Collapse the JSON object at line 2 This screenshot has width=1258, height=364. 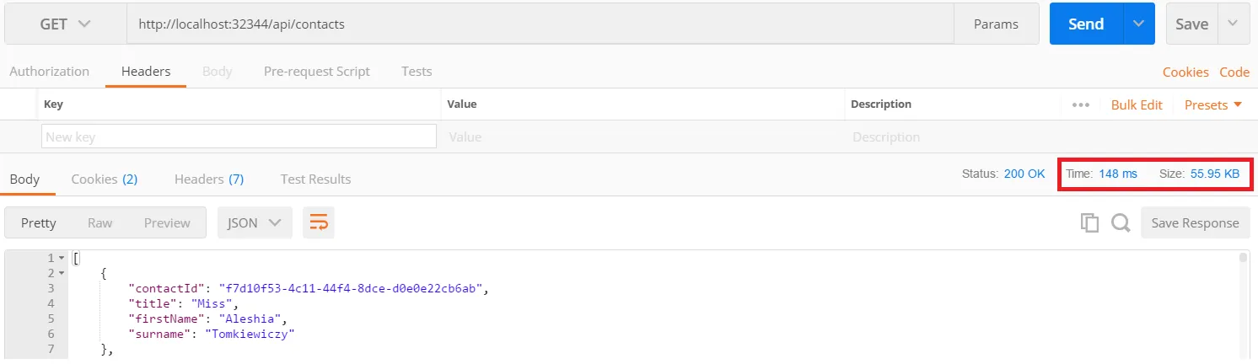pyautogui.click(x=62, y=273)
